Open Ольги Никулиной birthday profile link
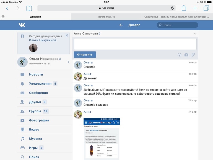 tap(43, 40)
